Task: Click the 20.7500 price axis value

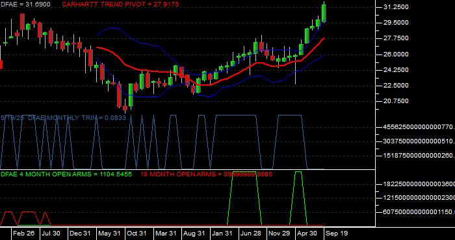Action: (396, 101)
